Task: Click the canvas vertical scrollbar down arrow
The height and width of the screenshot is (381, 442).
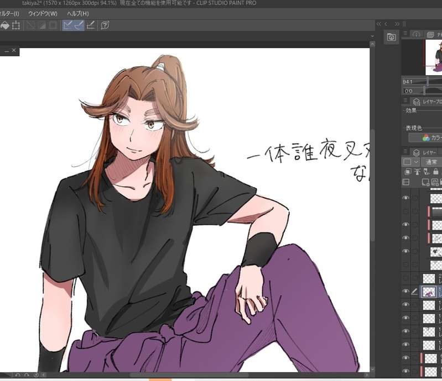Action: click(372, 369)
